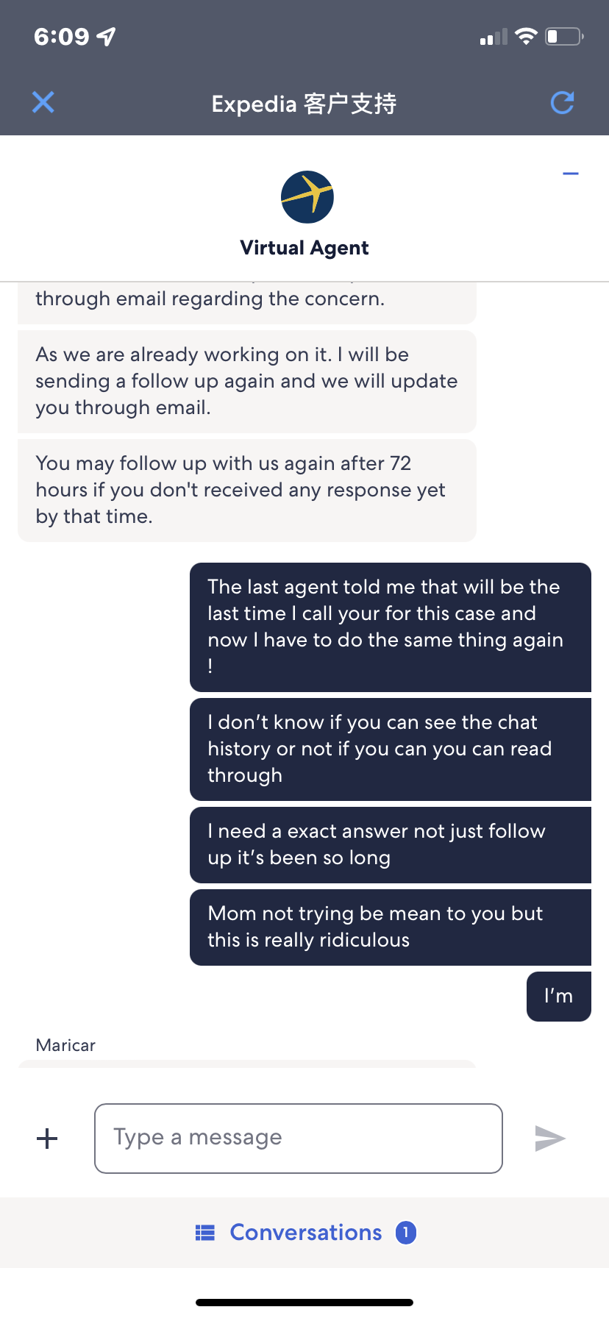Tap the Wi-Fi indicator in status bar

click(527, 36)
